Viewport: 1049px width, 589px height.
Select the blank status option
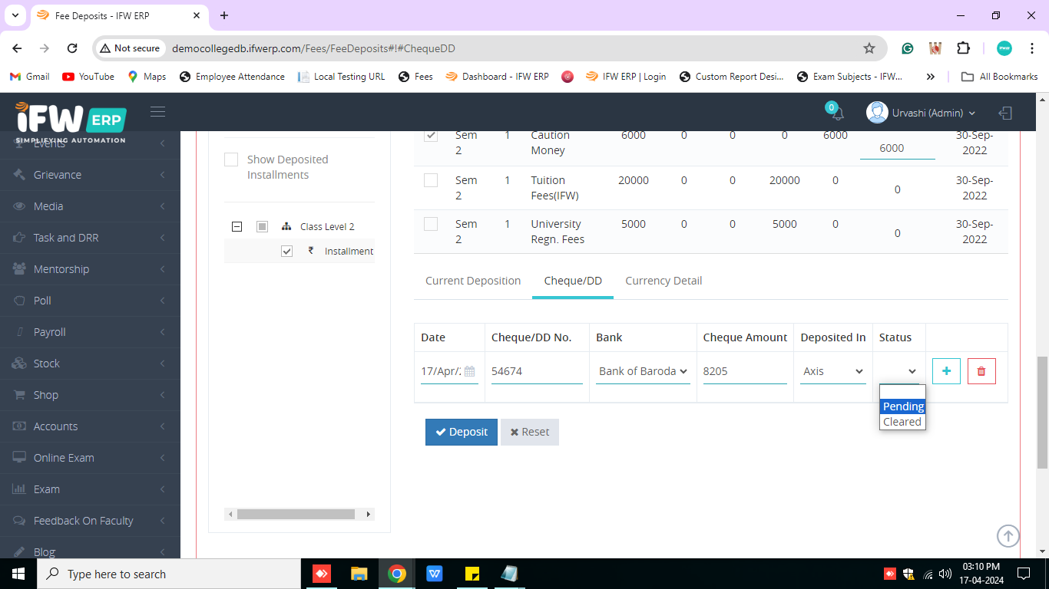(903, 392)
